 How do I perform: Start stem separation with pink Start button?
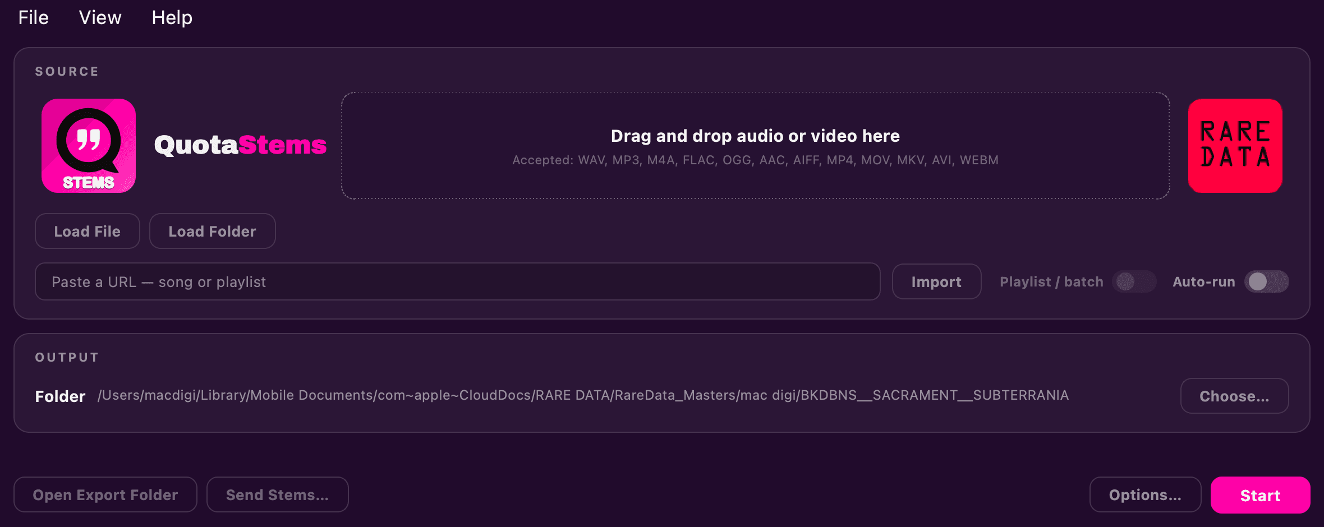coord(1260,495)
